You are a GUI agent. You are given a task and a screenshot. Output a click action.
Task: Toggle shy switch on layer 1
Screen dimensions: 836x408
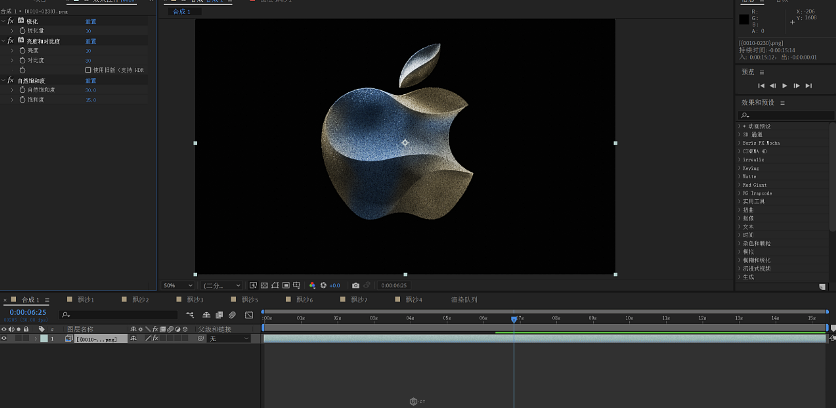tap(133, 338)
